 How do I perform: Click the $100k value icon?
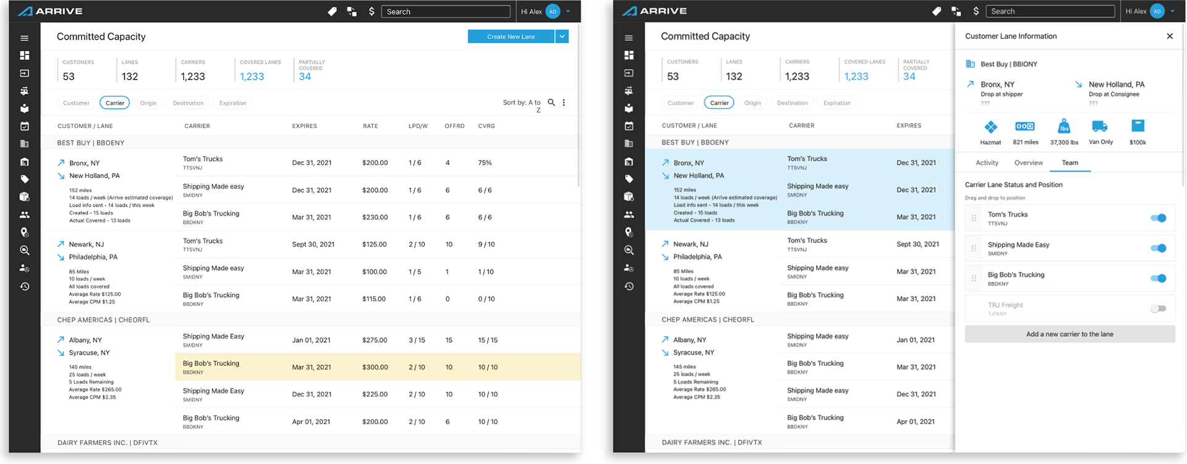1138,125
